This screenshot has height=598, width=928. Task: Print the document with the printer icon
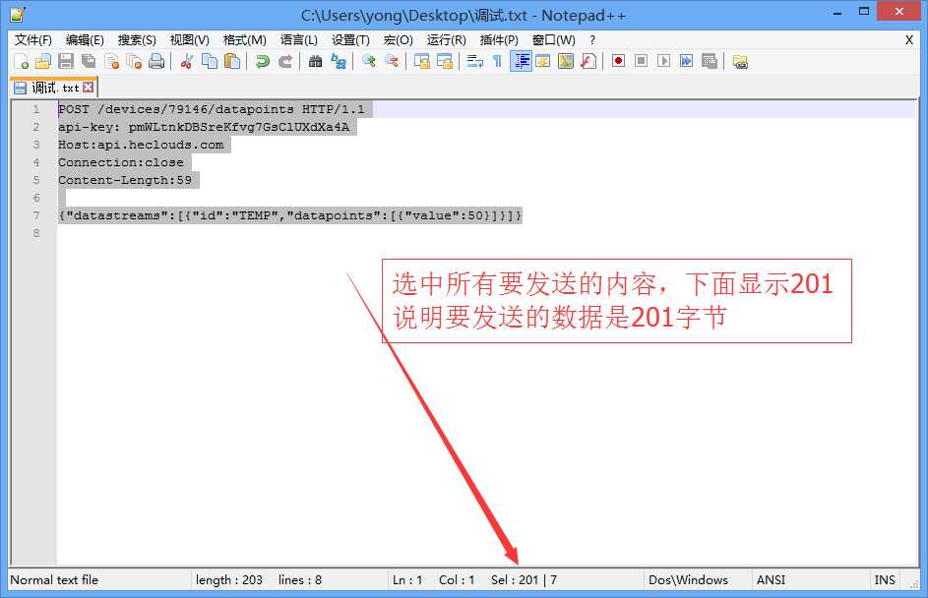point(156,62)
